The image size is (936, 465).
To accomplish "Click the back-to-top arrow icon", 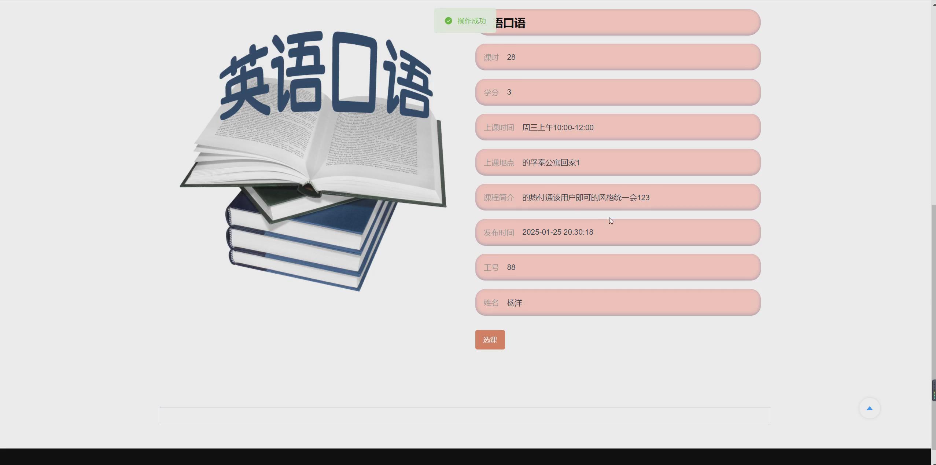I will pyautogui.click(x=869, y=408).
